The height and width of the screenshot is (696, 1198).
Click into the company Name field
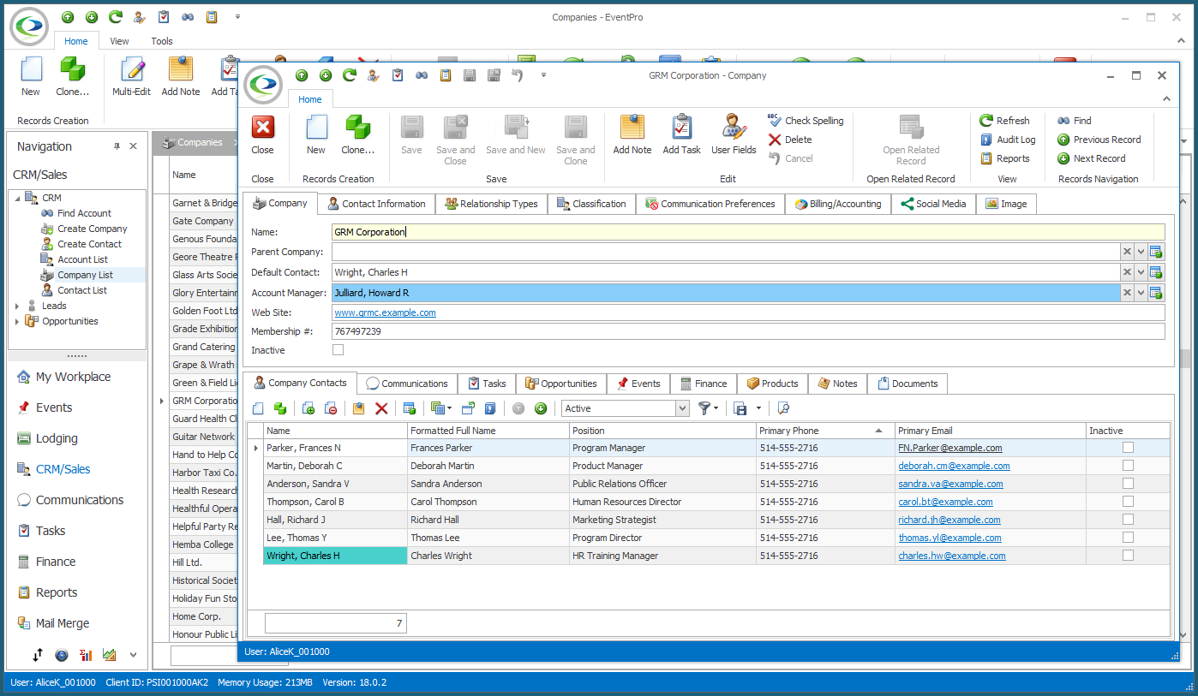(748, 231)
